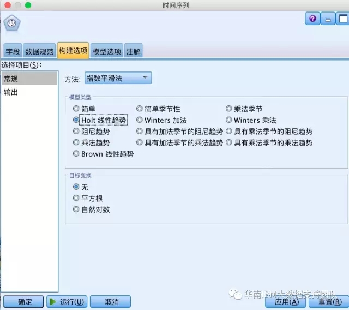Open the 注解 tab
This screenshot has width=349, height=310.
click(x=133, y=51)
